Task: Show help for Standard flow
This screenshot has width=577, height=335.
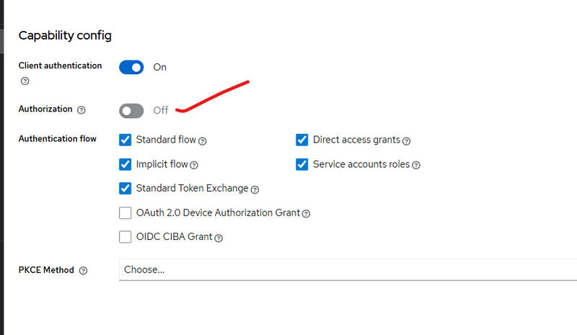Action: pyautogui.click(x=203, y=140)
